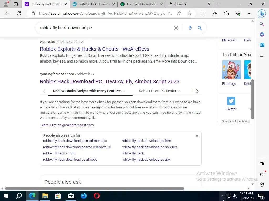This screenshot has height=201, width=269.
Task: Launch Opera browser from taskbar
Action: (97, 196)
